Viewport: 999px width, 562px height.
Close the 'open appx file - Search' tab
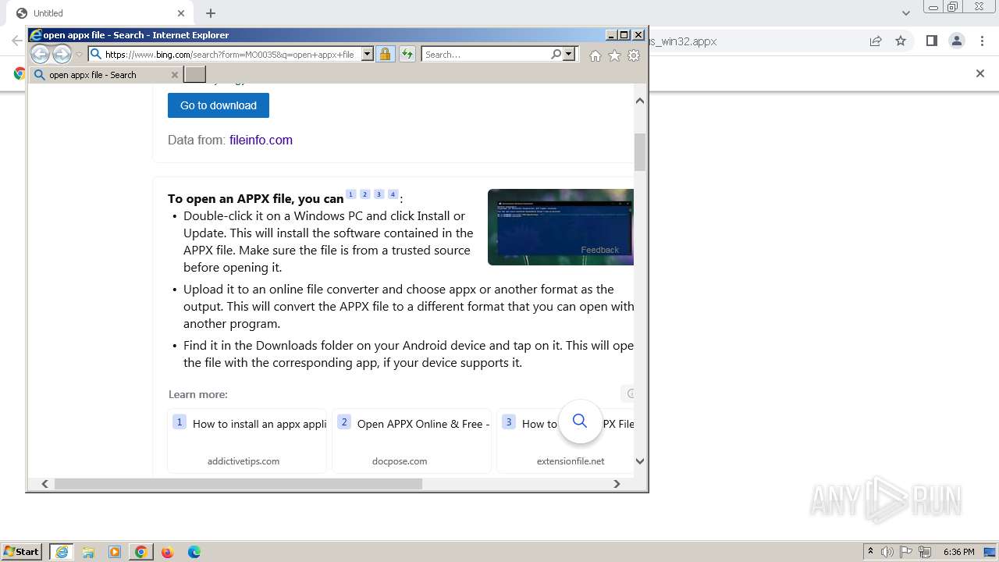pyautogui.click(x=174, y=75)
